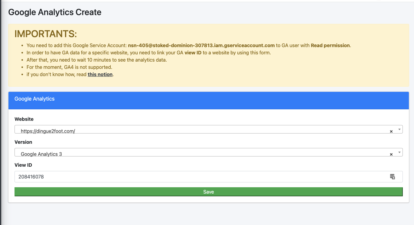Click the View ID field label

23,165
